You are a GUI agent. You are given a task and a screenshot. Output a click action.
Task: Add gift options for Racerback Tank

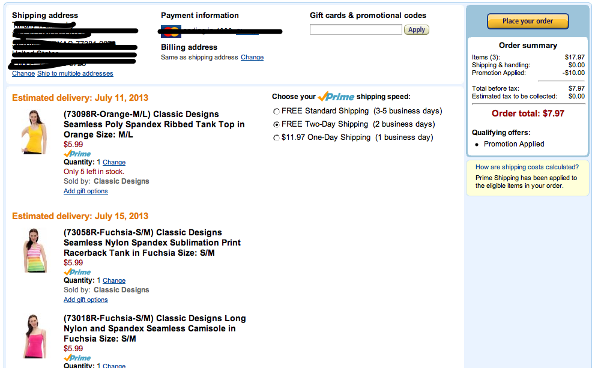click(85, 300)
